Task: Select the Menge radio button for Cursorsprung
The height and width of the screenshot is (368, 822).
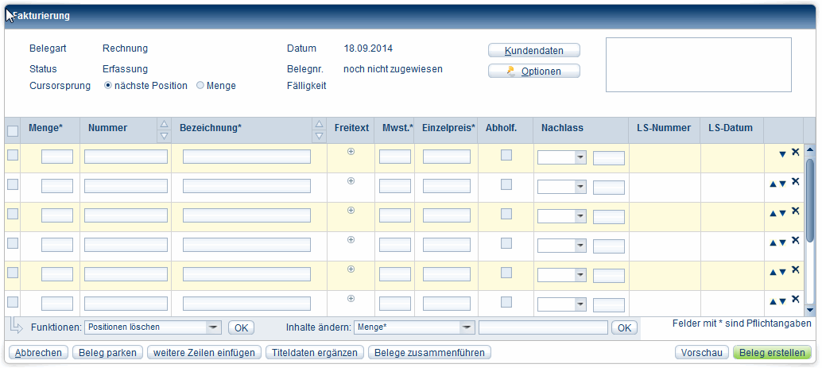Action: pos(200,86)
